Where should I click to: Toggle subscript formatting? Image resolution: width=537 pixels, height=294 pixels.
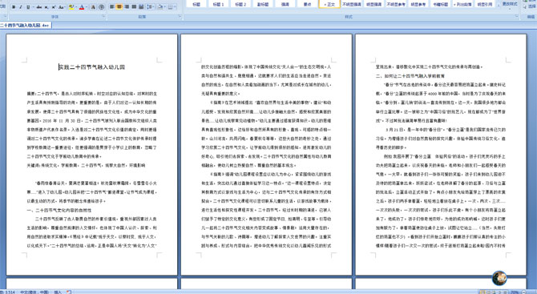click(x=46, y=7)
